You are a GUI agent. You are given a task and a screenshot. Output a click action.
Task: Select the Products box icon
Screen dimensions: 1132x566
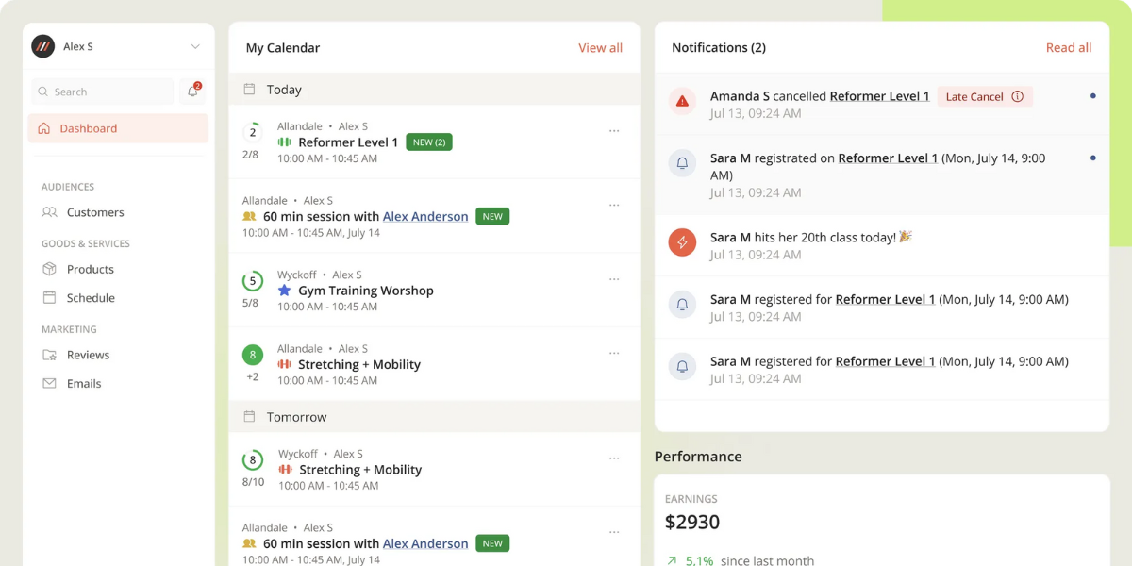(x=50, y=269)
